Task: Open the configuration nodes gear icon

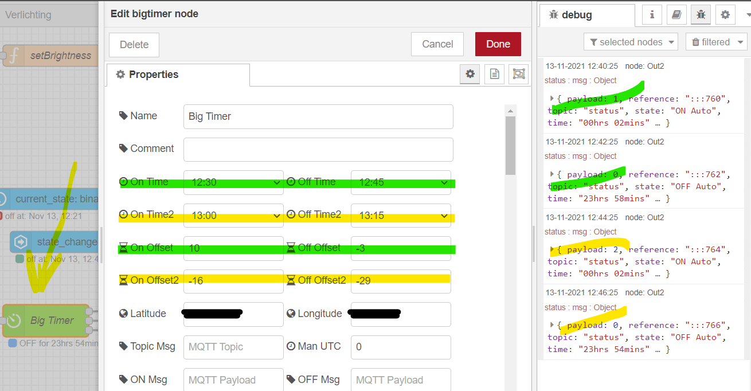Action: coord(725,15)
